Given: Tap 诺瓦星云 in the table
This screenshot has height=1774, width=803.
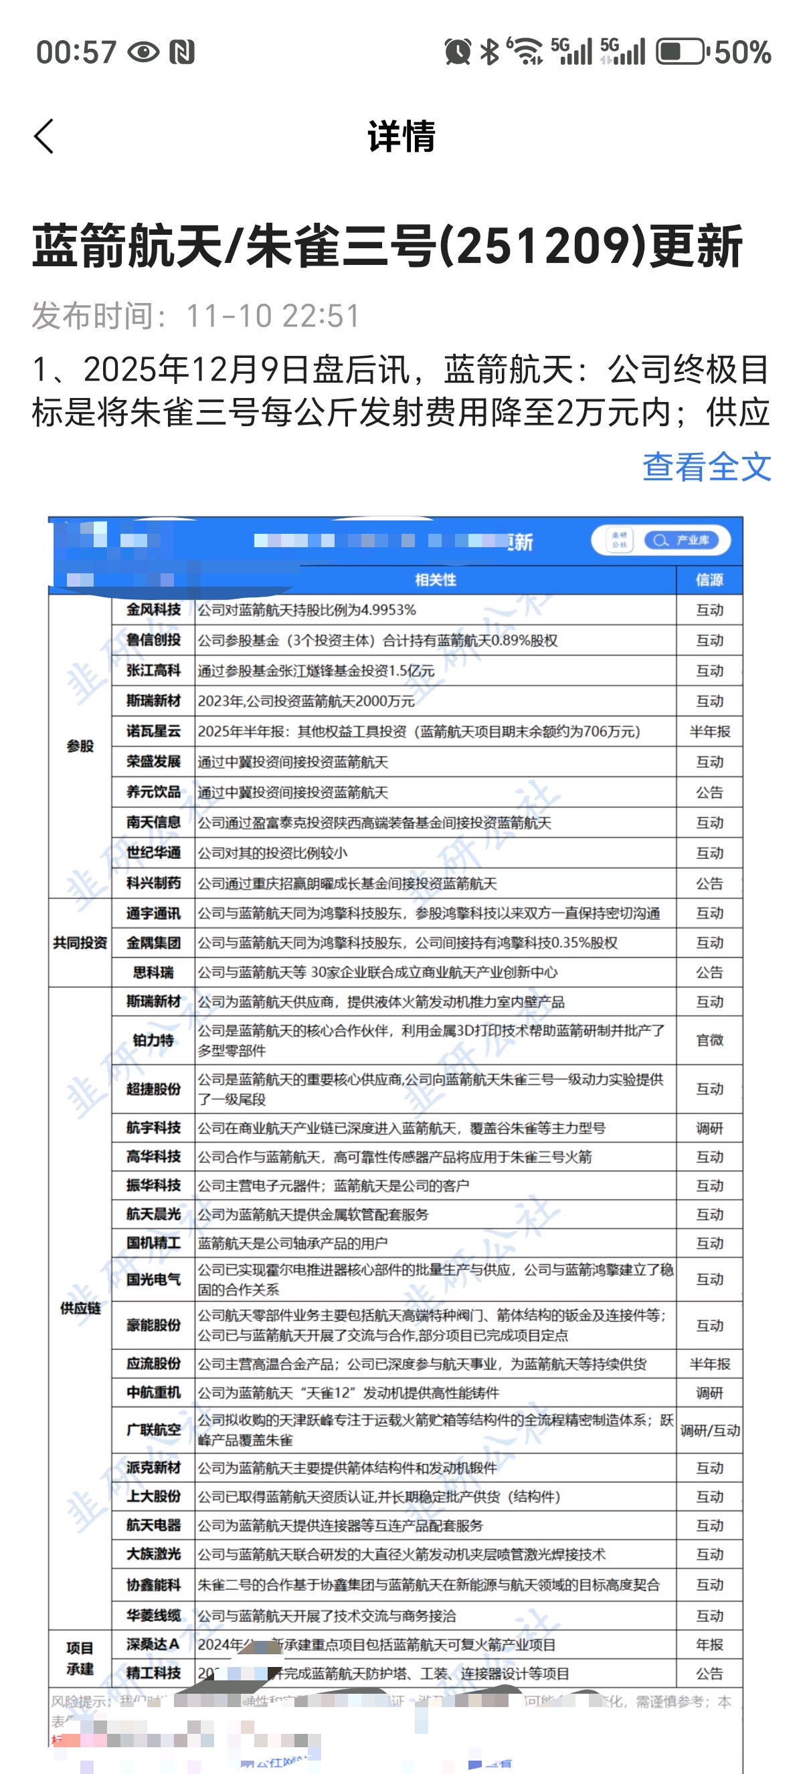Looking at the screenshot, I should click(154, 730).
